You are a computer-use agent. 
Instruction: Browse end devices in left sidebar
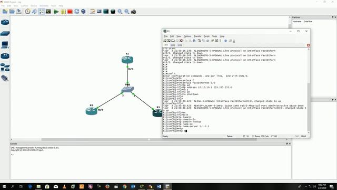coord(5,44)
